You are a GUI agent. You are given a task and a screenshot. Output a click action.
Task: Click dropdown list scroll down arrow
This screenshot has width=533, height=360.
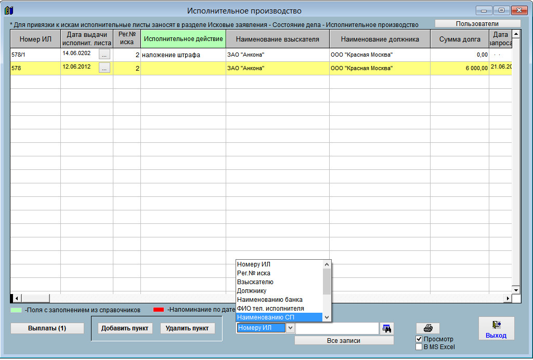tap(327, 317)
